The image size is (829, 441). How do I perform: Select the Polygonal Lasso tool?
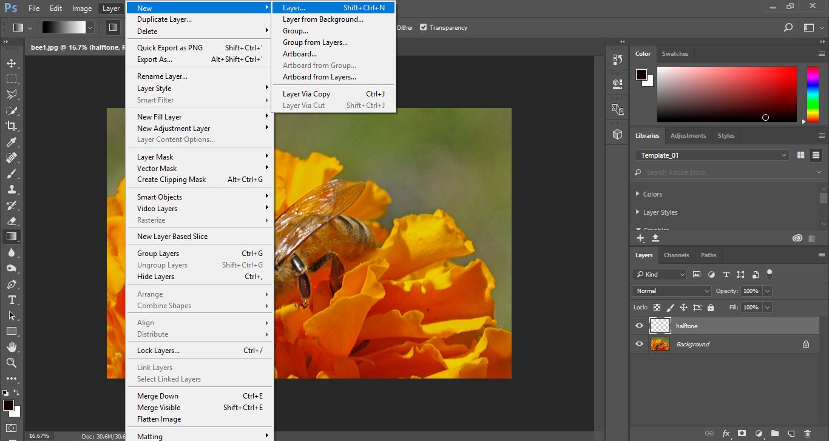tap(12, 95)
